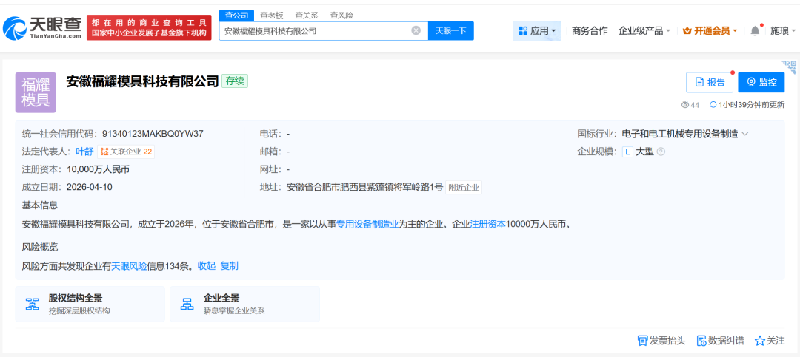Clear the search box with the X icon

pos(416,30)
